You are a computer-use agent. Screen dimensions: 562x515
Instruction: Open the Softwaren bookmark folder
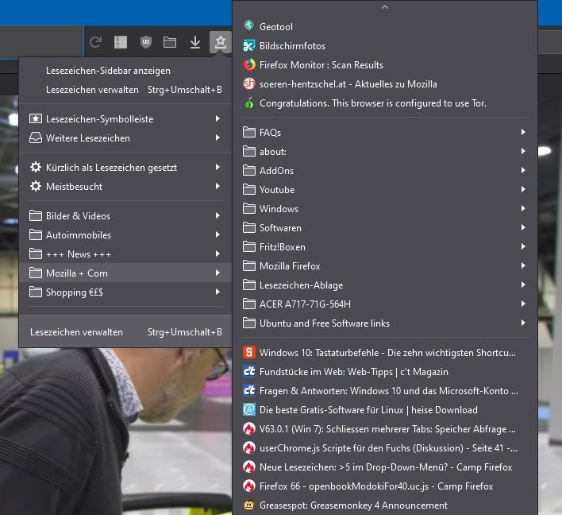[385, 227]
